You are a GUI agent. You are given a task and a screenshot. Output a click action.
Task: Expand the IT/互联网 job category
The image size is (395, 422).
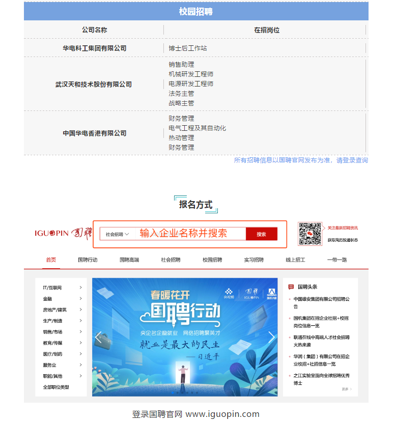[80, 288]
